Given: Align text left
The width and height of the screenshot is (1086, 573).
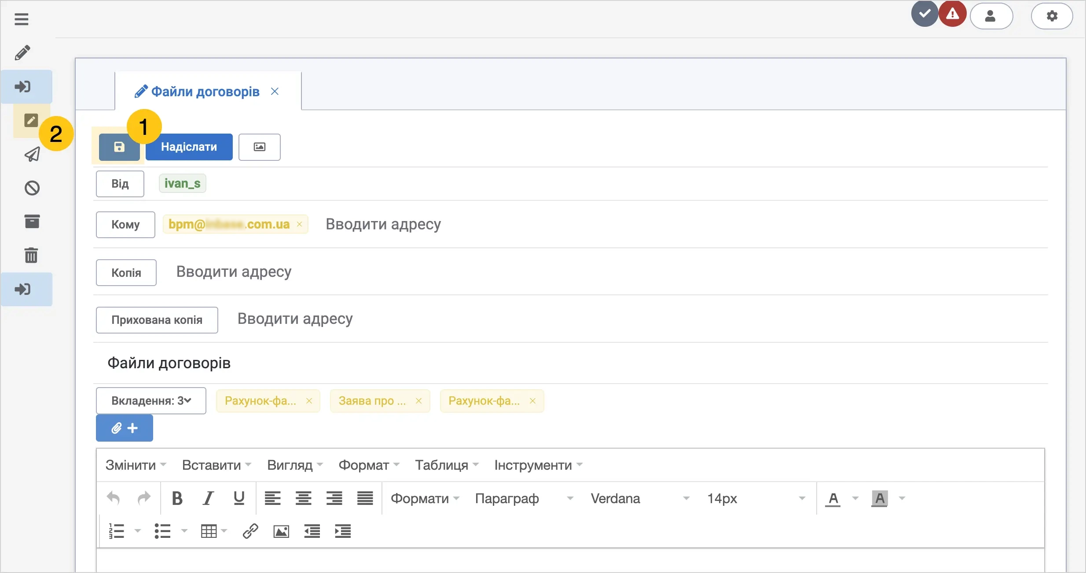Looking at the screenshot, I should (x=272, y=498).
